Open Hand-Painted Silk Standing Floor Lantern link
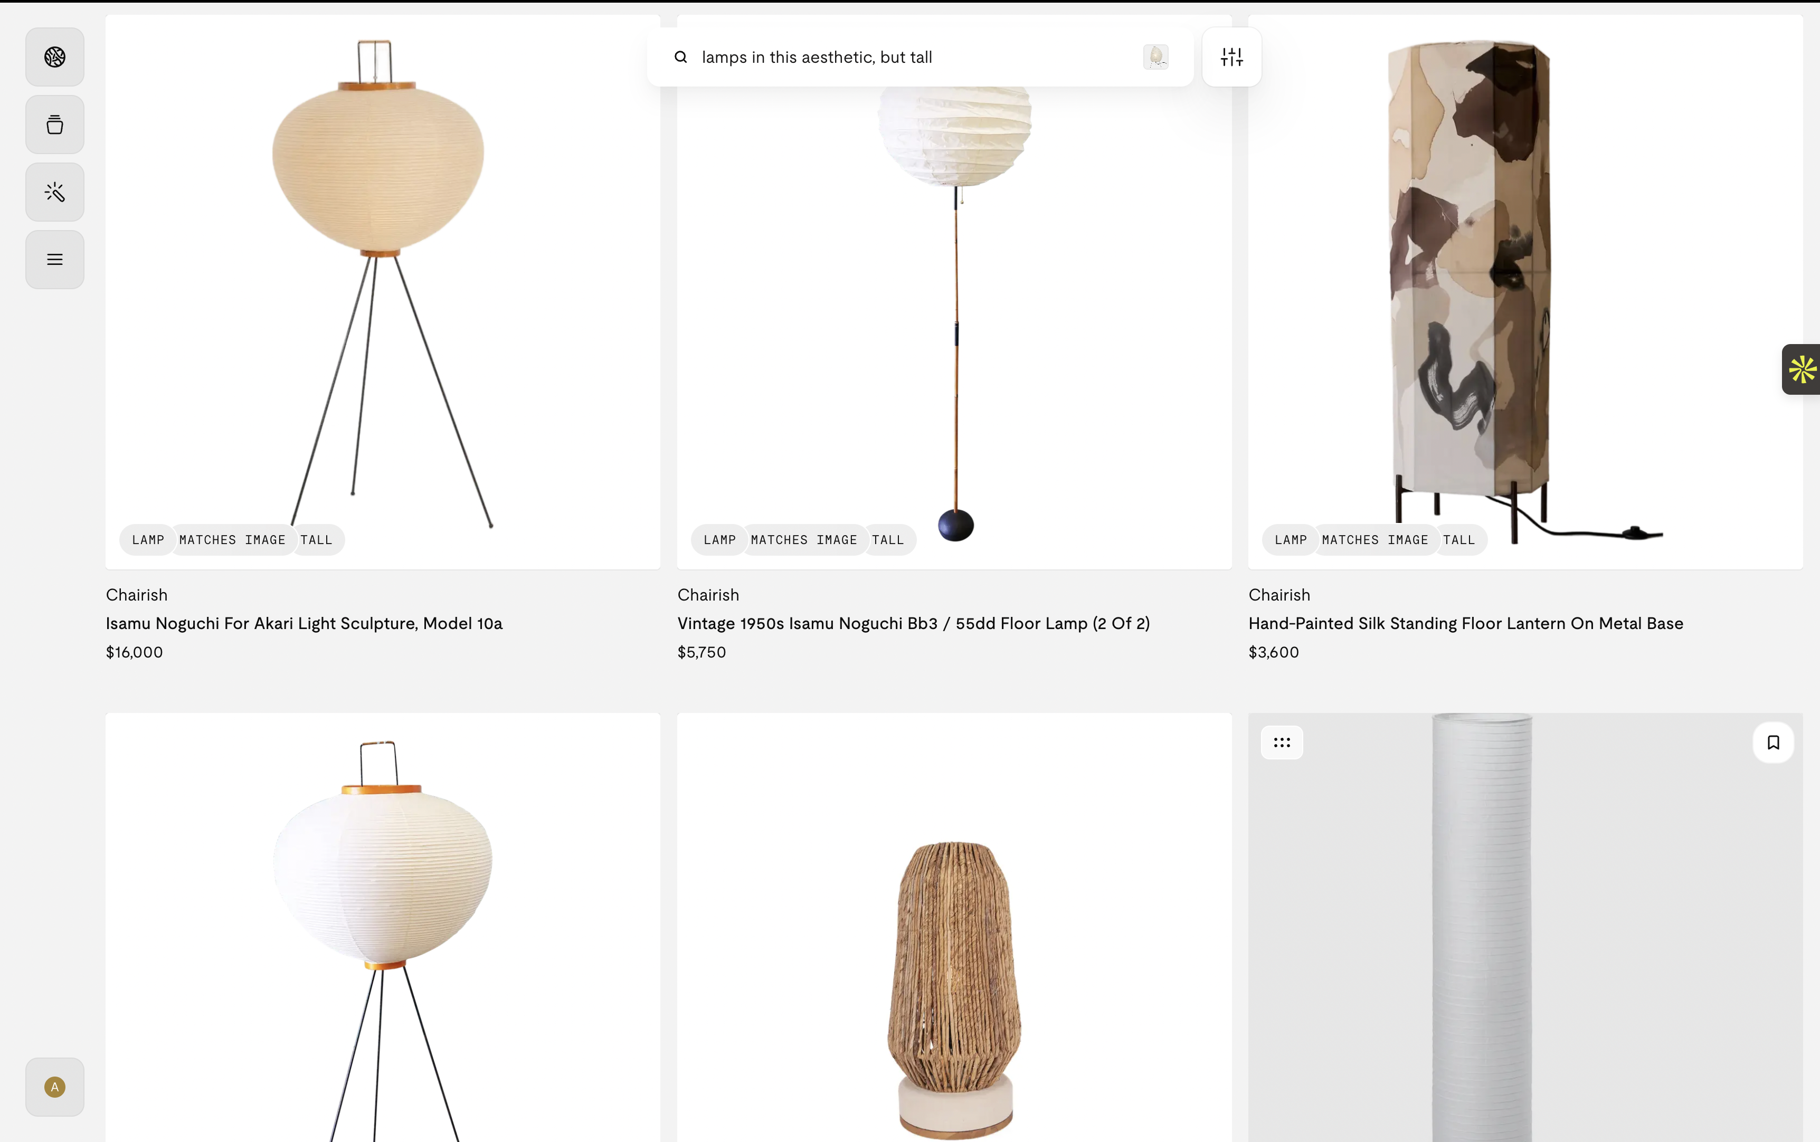Screen dimensions: 1820x1142 [1466, 623]
